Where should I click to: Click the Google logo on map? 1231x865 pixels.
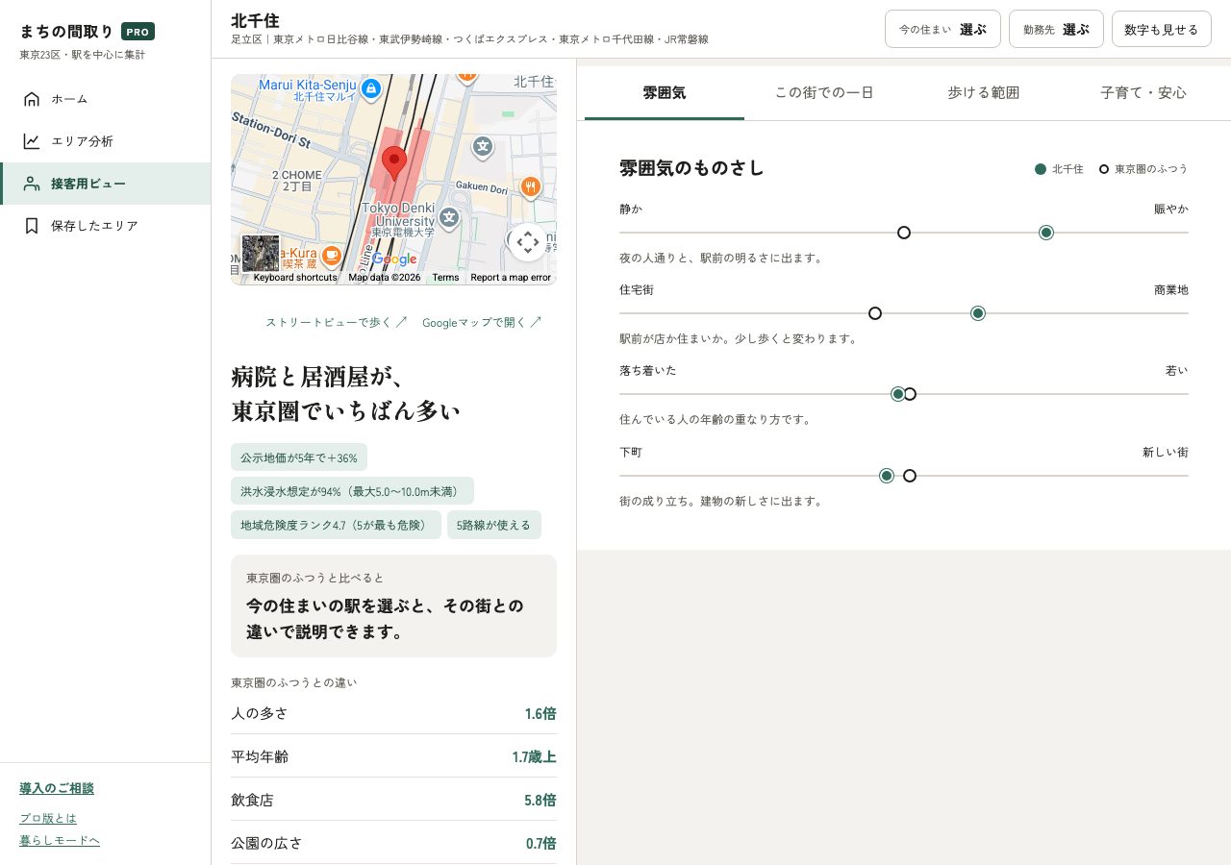[394, 259]
